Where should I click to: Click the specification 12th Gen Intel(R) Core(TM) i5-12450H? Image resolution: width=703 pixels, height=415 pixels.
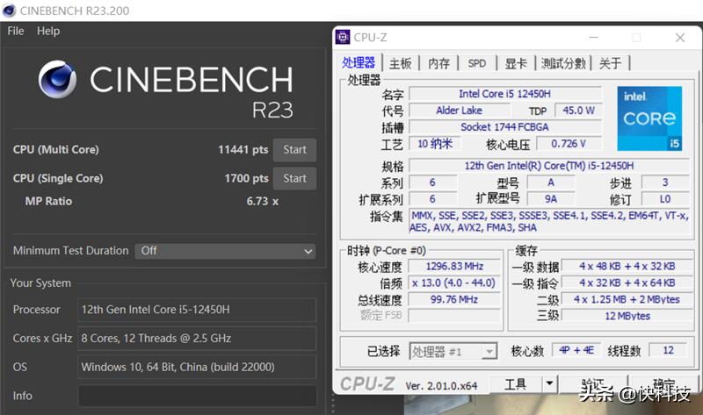[x=549, y=166]
